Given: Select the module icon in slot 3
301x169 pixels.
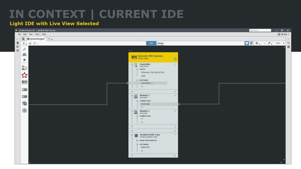Looking at the screenshot, I should 136,96.
